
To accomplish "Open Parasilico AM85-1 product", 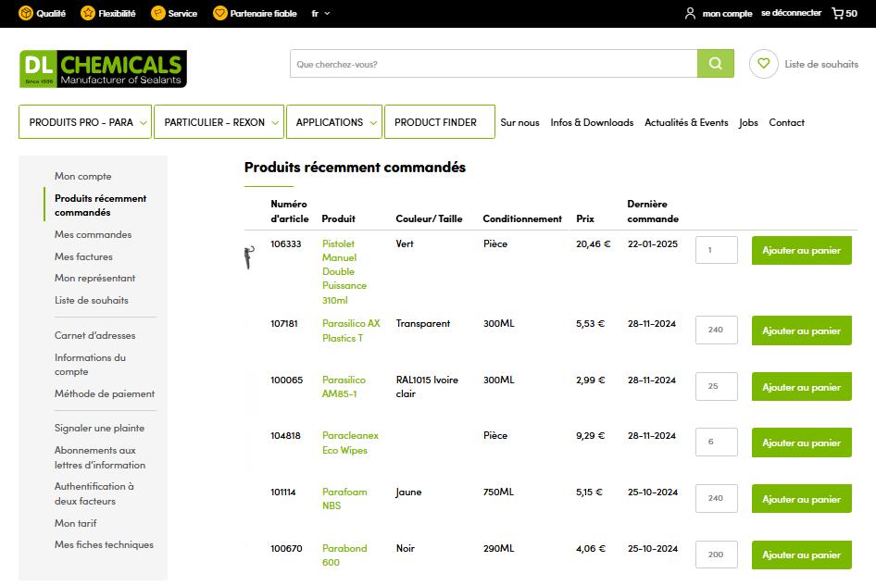I will point(344,387).
